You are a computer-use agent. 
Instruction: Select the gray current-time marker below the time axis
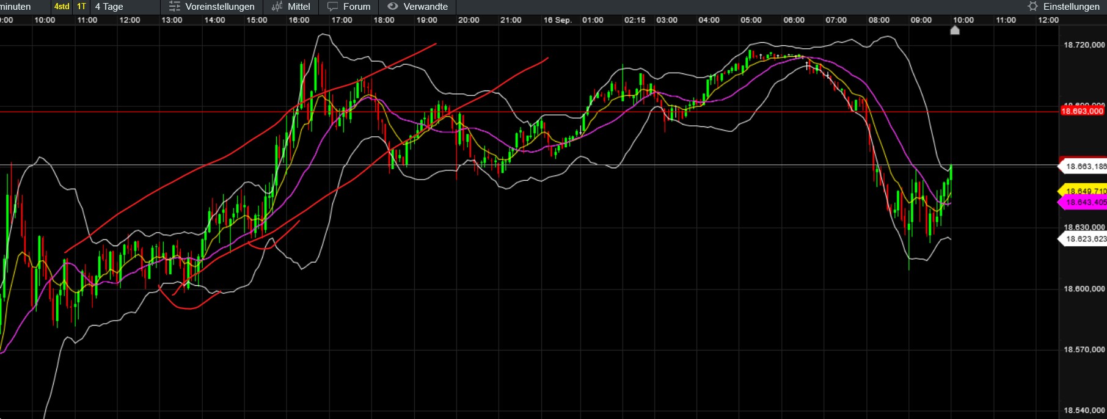955,30
